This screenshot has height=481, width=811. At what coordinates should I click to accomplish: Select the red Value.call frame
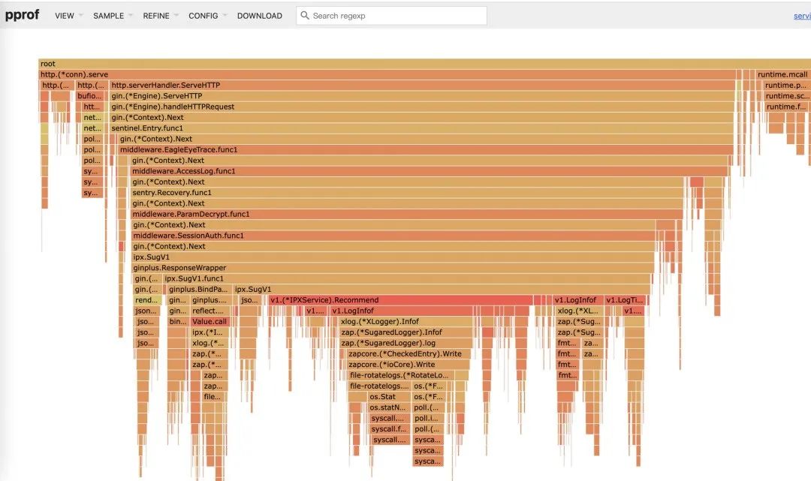pyautogui.click(x=208, y=322)
